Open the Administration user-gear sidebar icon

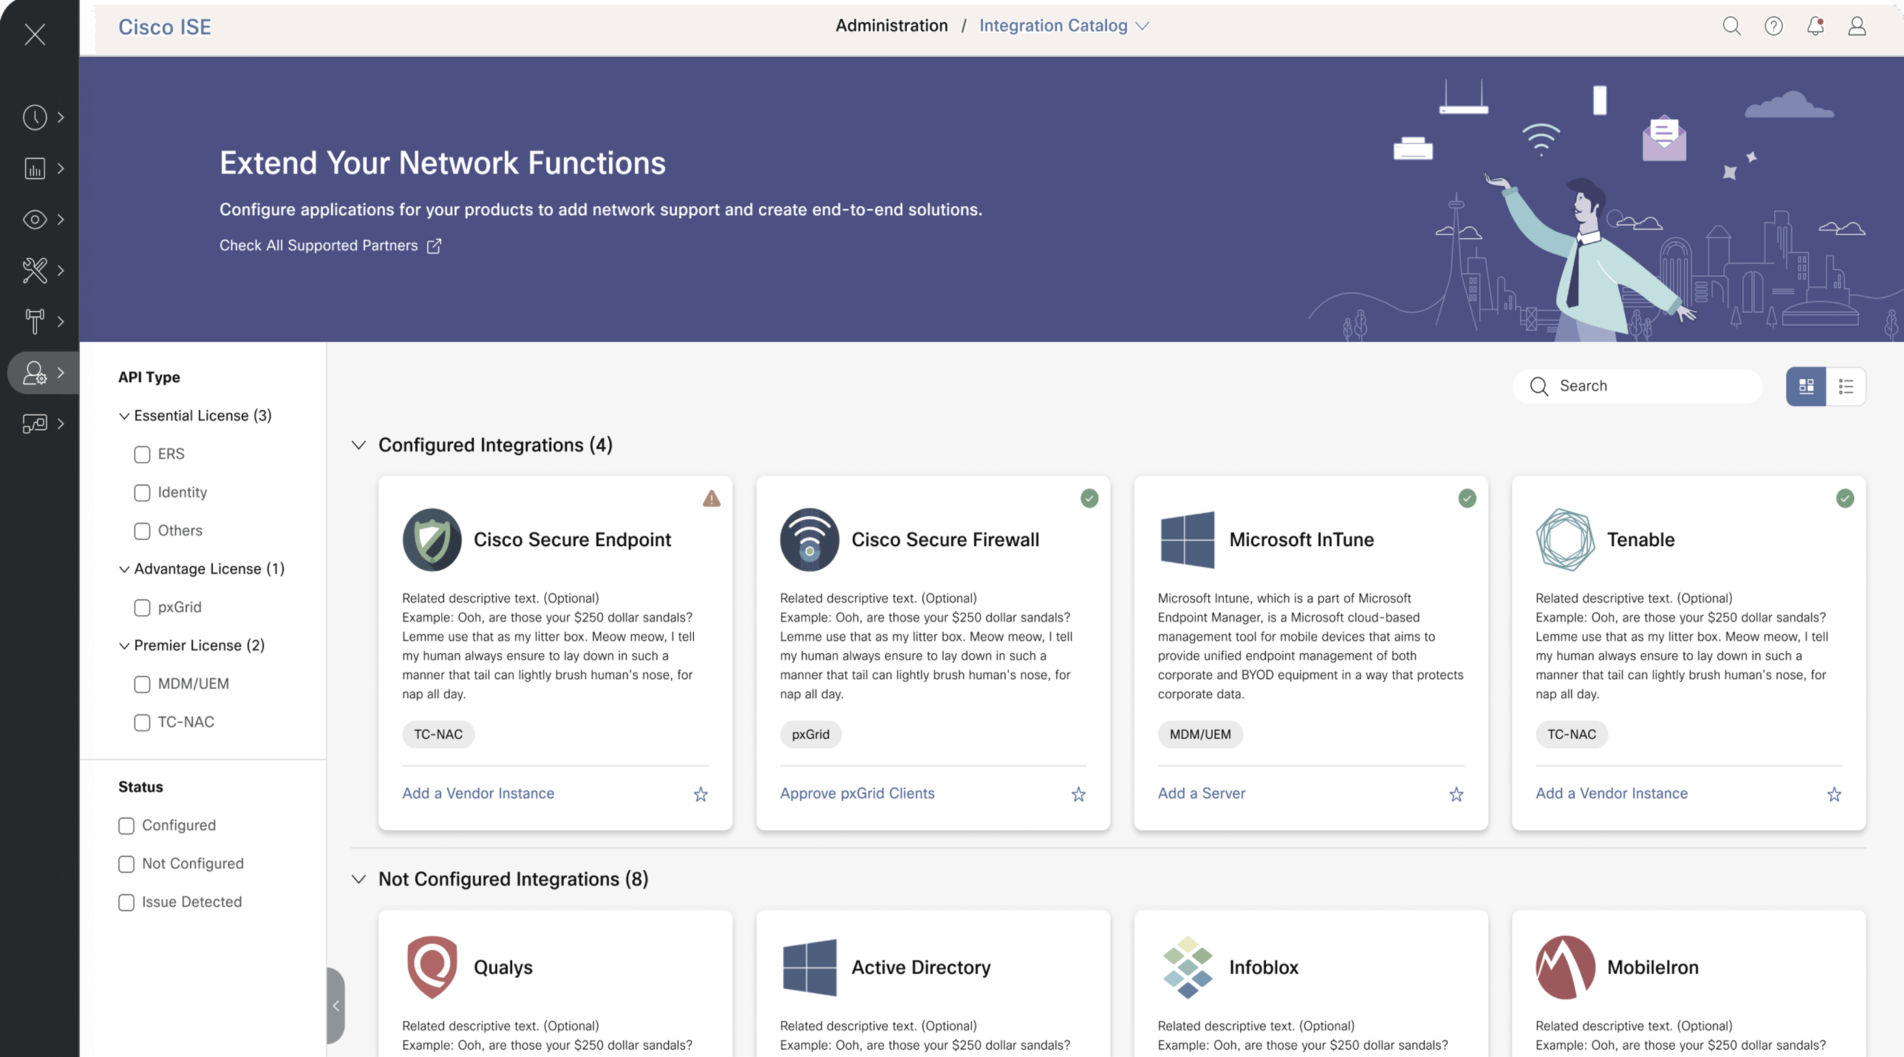coord(35,372)
